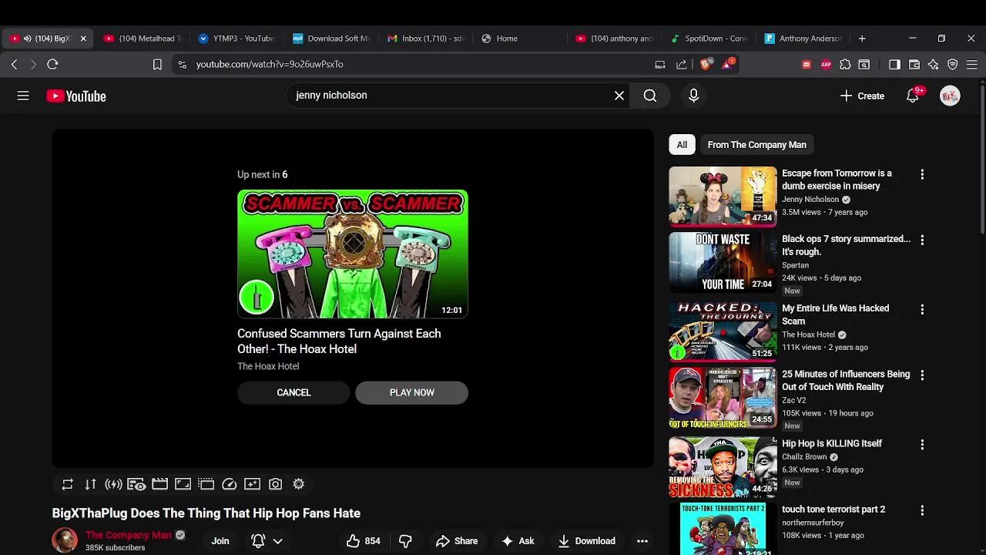Dislike the video
Screen dimensions: 986x555
click(405, 541)
